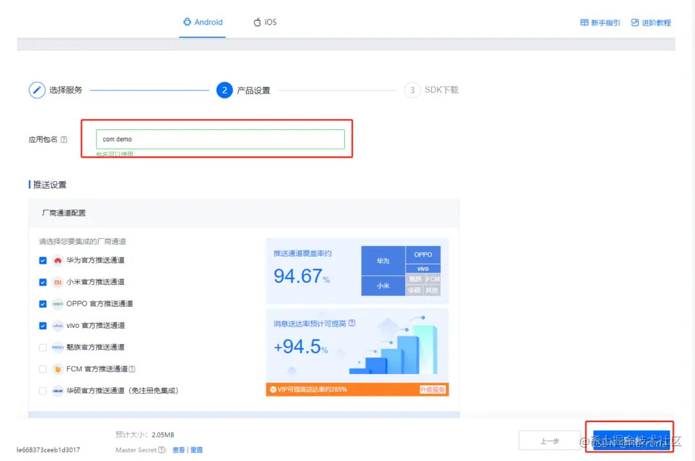695x461 pixels.
Task: Click the blue next step button
Action: (631, 440)
